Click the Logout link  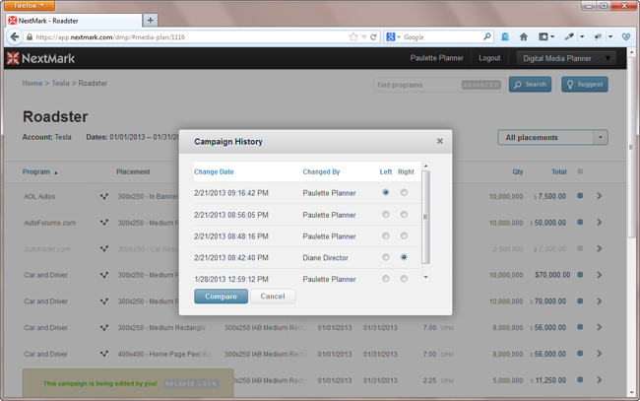point(489,58)
